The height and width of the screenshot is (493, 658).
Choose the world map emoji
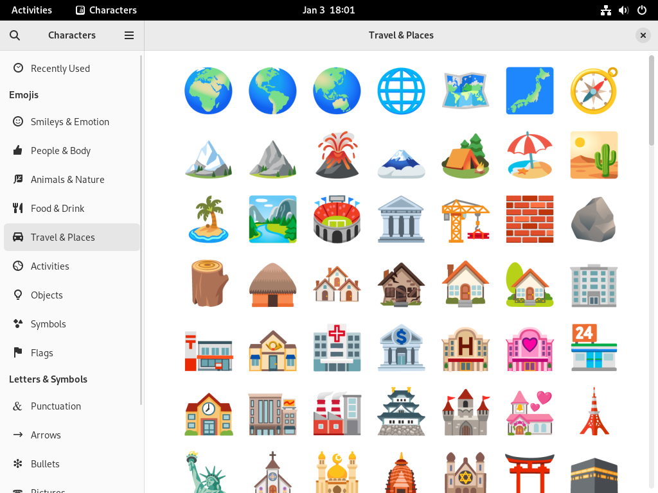point(465,91)
